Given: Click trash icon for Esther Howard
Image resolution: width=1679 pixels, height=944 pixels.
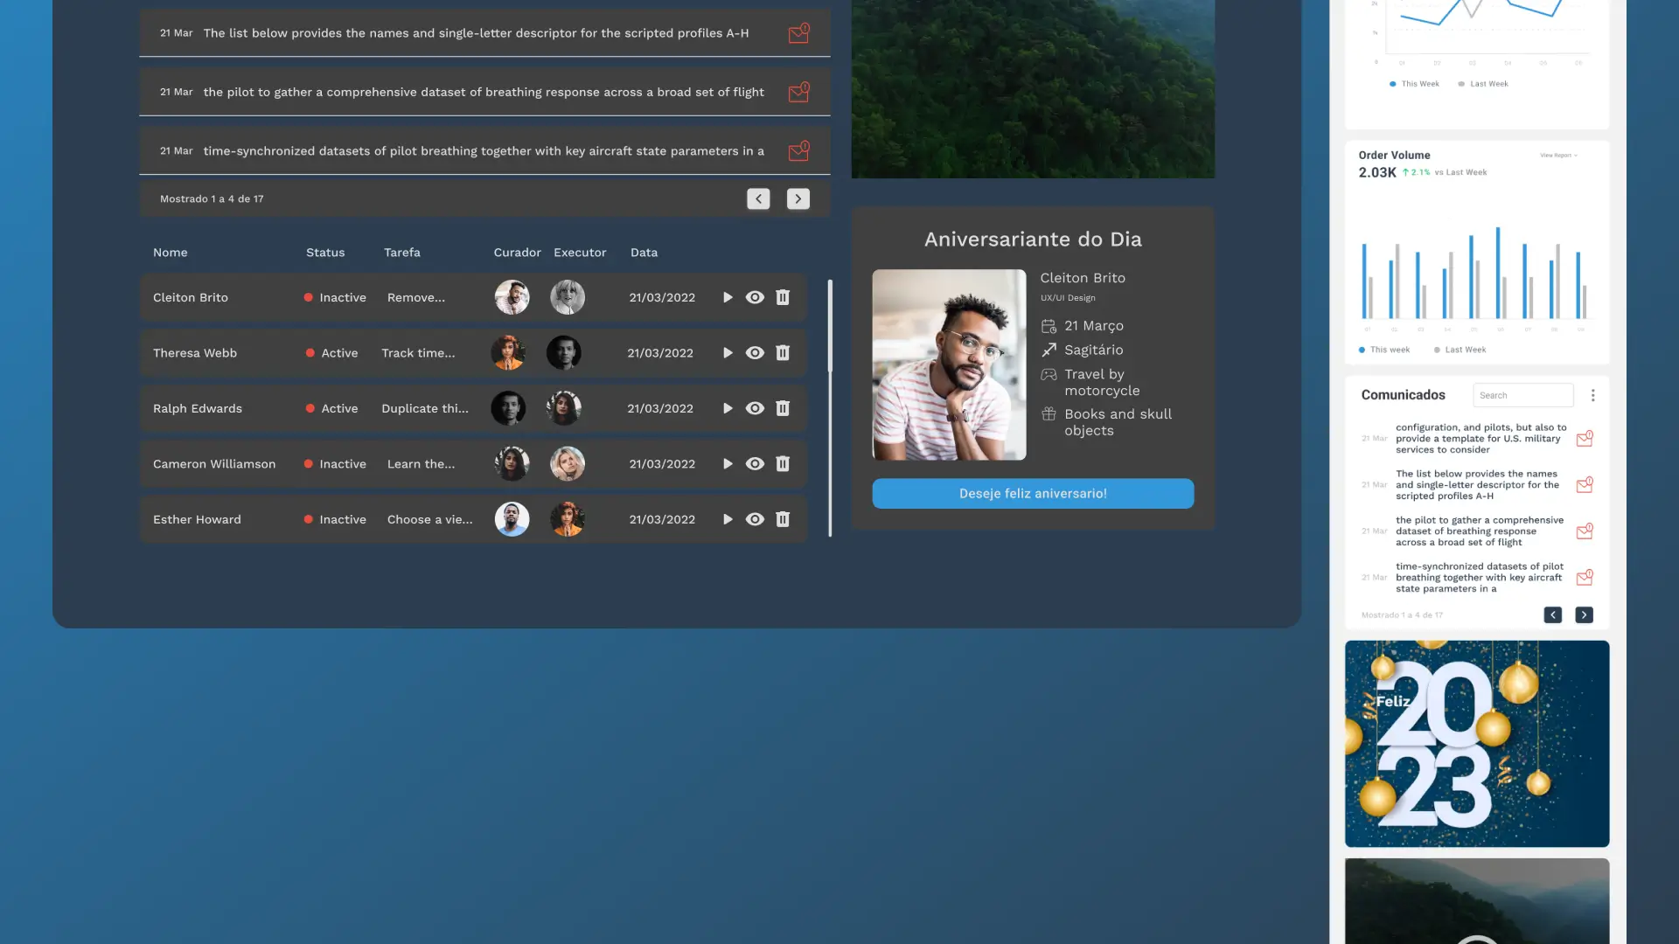Looking at the screenshot, I should click(x=783, y=519).
